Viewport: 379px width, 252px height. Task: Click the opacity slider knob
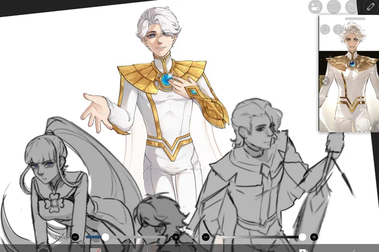[303, 237]
